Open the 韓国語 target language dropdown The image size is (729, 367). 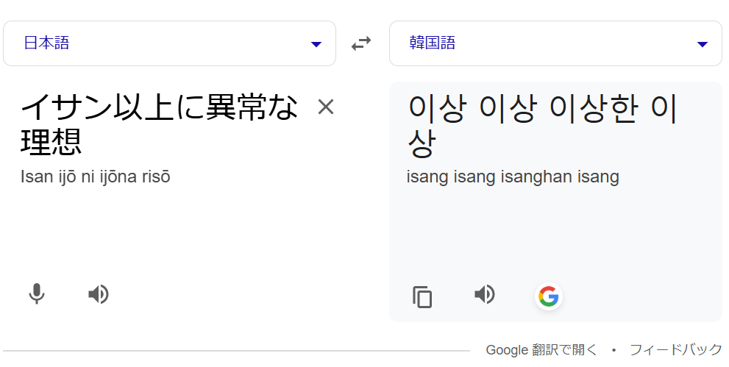pos(555,43)
